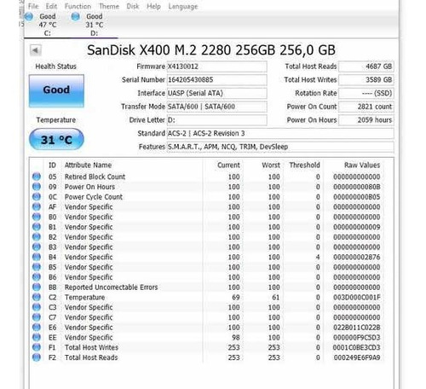Click Power On Hours value 2059 hours
426x389 pixels.
(366, 120)
